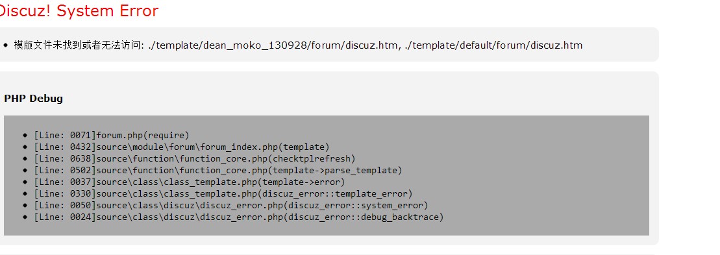Screen dimensions: 720x255
Task: Click the discuz_error::debug_backtrace trace line
Action: click(x=239, y=217)
